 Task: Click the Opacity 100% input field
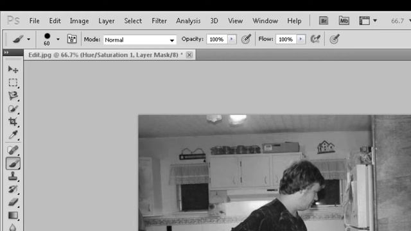217,39
